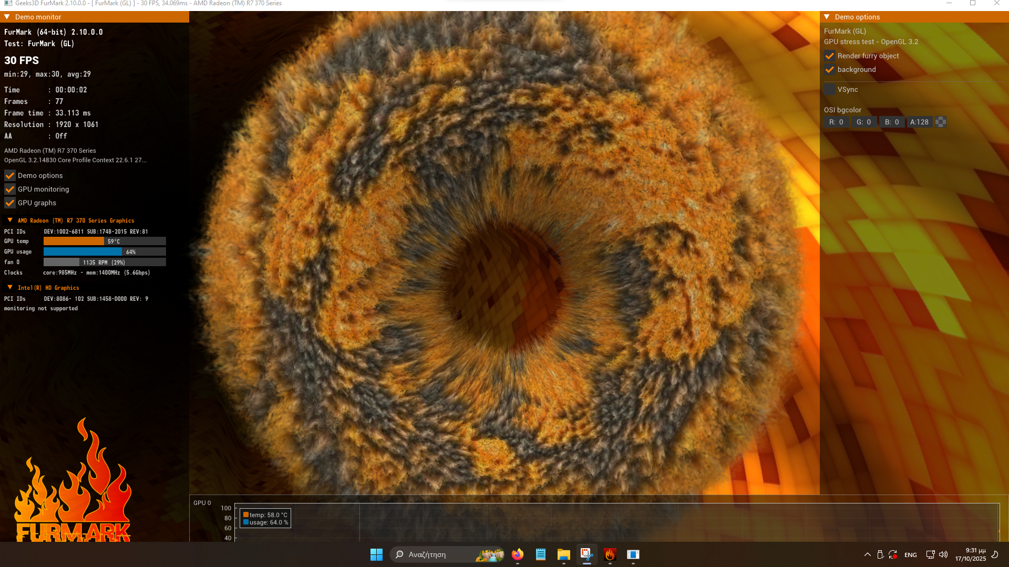Open FurMark from the taskbar flame icon
This screenshot has height=567, width=1009.
pyautogui.click(x=610, y=554)
